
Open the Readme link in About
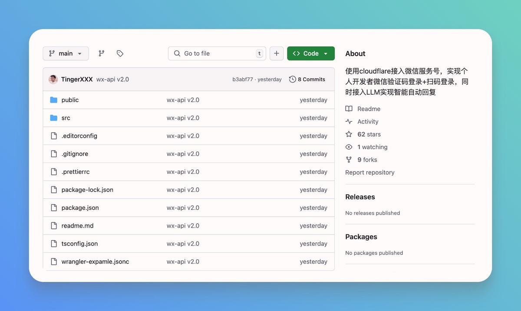[369, 109]
